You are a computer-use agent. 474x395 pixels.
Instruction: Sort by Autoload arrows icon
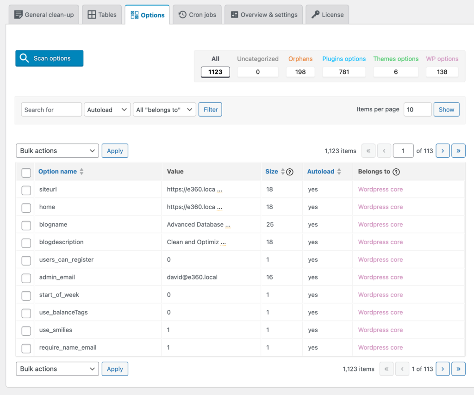(x=339, y=172)
